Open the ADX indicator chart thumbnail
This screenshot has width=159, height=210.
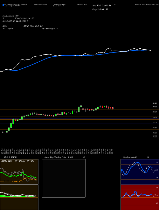(19, 172)
